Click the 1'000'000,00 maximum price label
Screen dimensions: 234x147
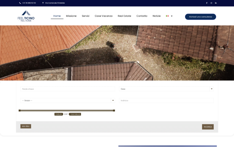pyautogui.click(x=75, y=114)
